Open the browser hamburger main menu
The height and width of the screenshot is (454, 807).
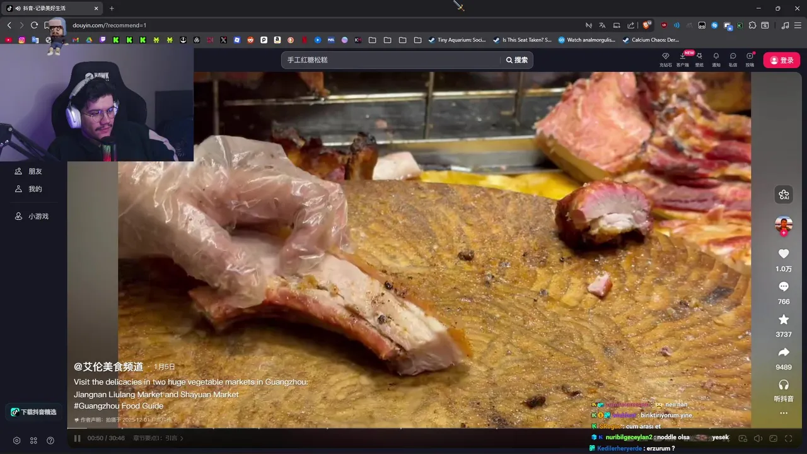tap(798, 25)
